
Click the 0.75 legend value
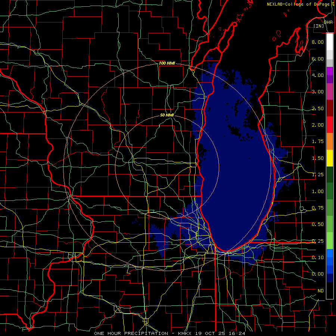tap(318, 208)
